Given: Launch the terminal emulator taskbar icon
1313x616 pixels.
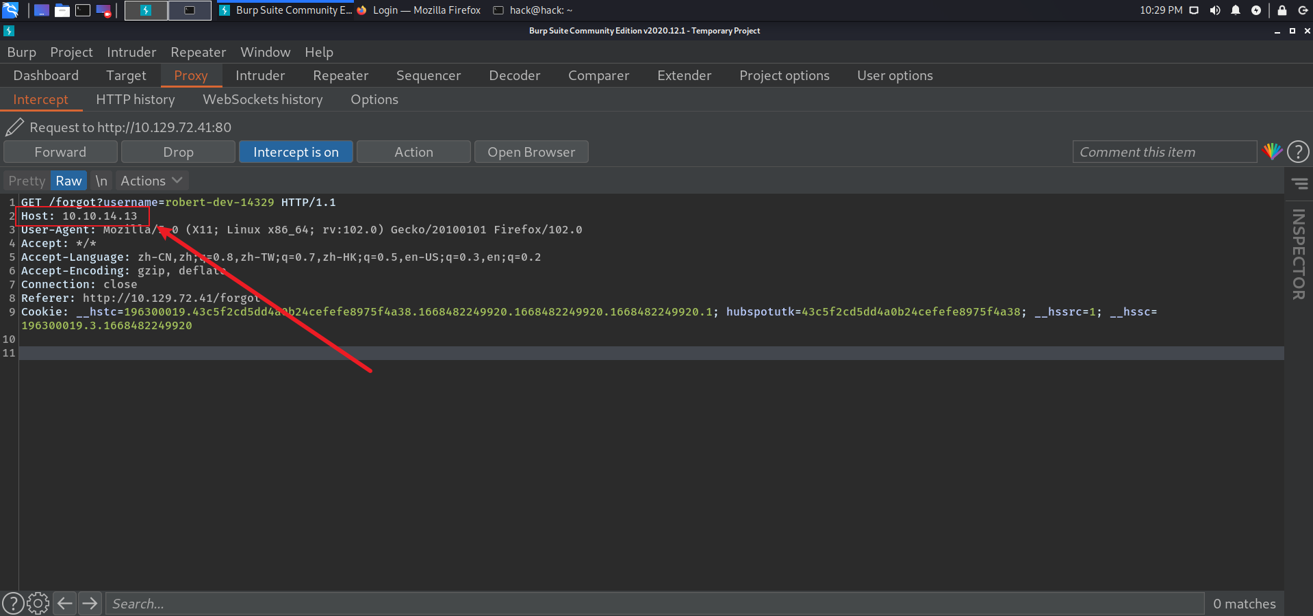Looking at the screenshot, I should pyautogui.click(x=83, y=10).
